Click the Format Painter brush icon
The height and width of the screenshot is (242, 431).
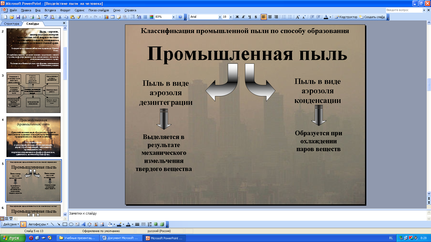[x=79, y=17]
